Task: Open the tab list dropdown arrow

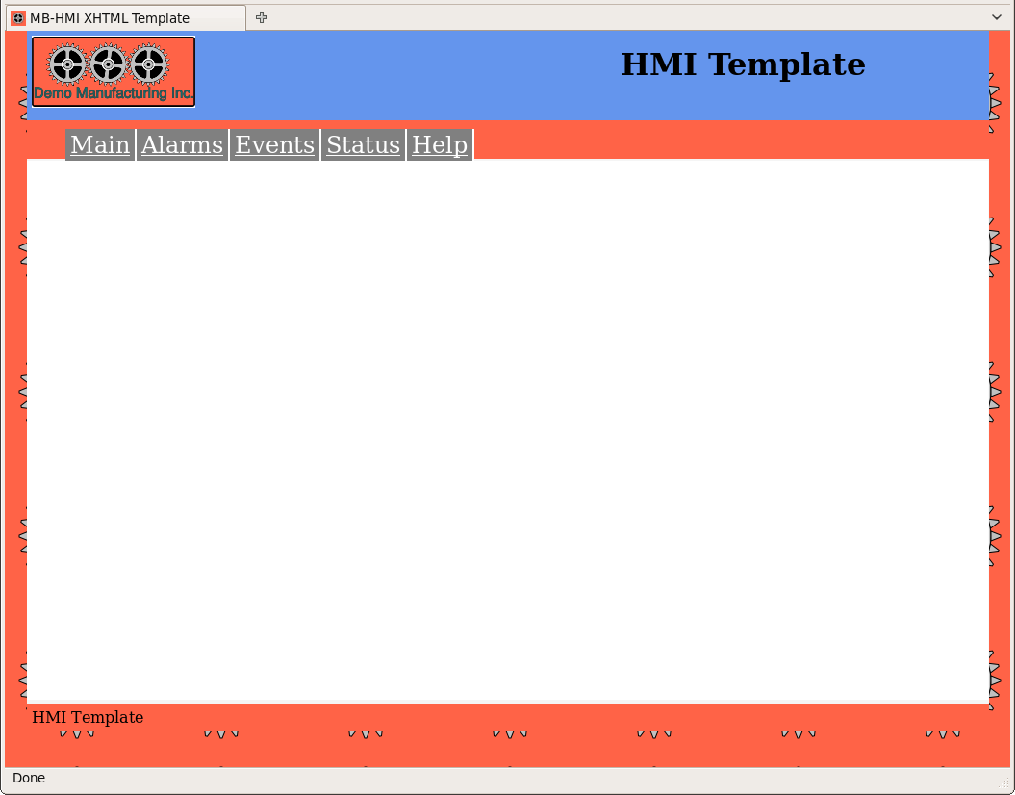Action: click(997, 17)
